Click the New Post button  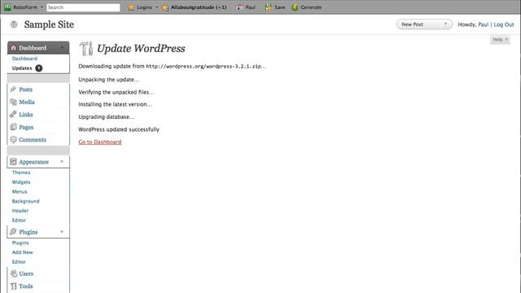point(413,24)
